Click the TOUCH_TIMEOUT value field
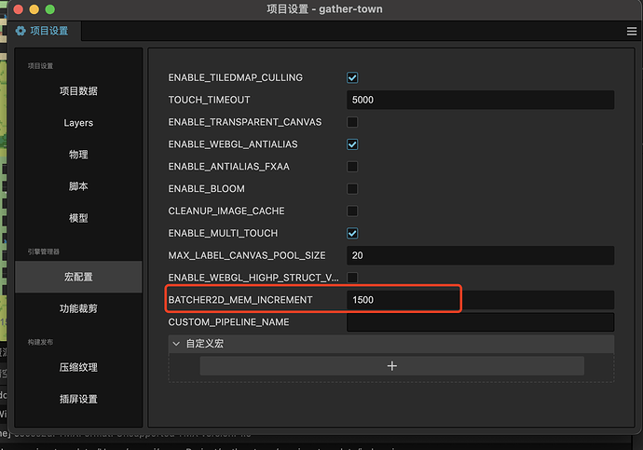Viewport: 643px width, 450px height. click(480, 100)
